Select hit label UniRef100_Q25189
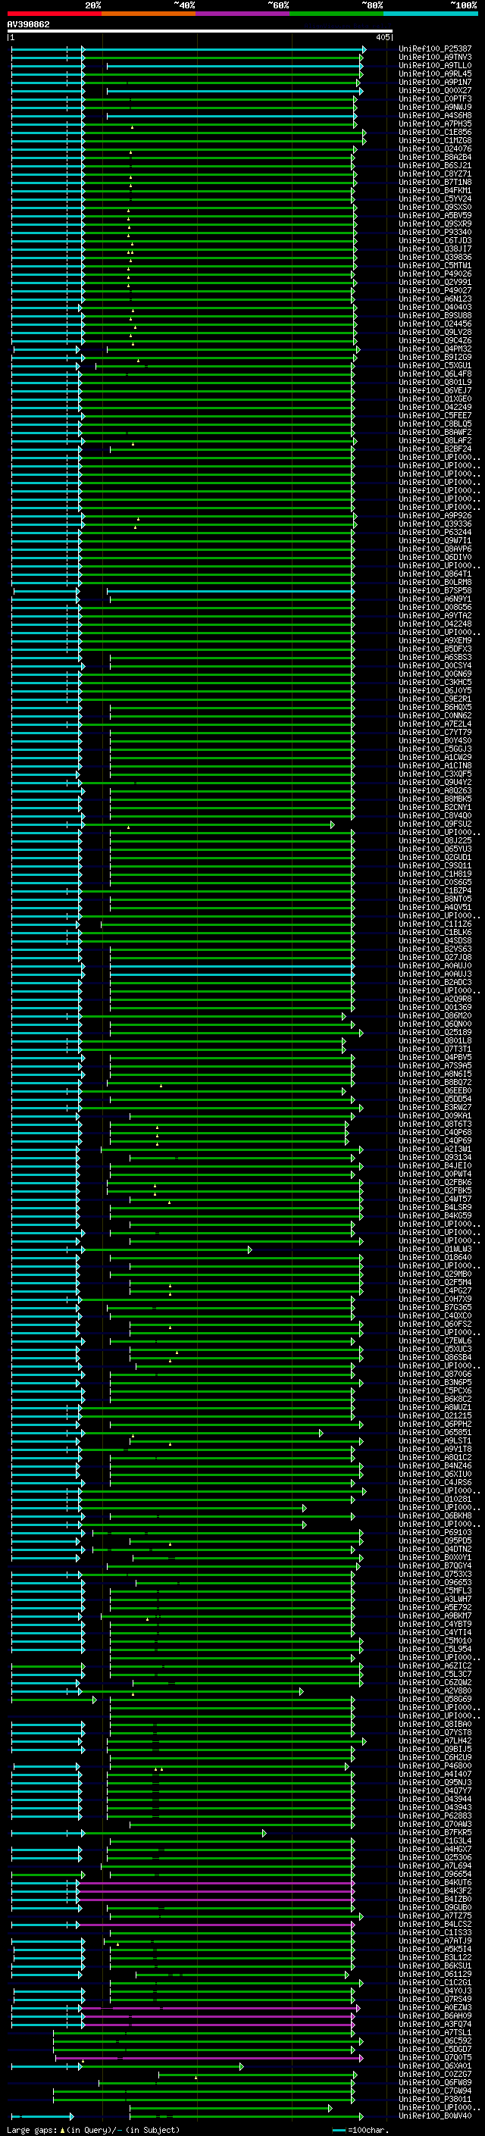485x2136 pixels. (x=435, y=1032)
